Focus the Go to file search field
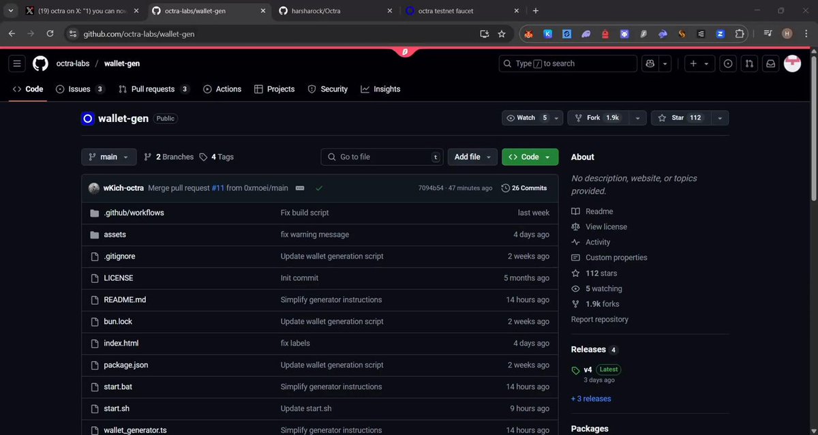818x435 pixels. click(x=382, y=157)
